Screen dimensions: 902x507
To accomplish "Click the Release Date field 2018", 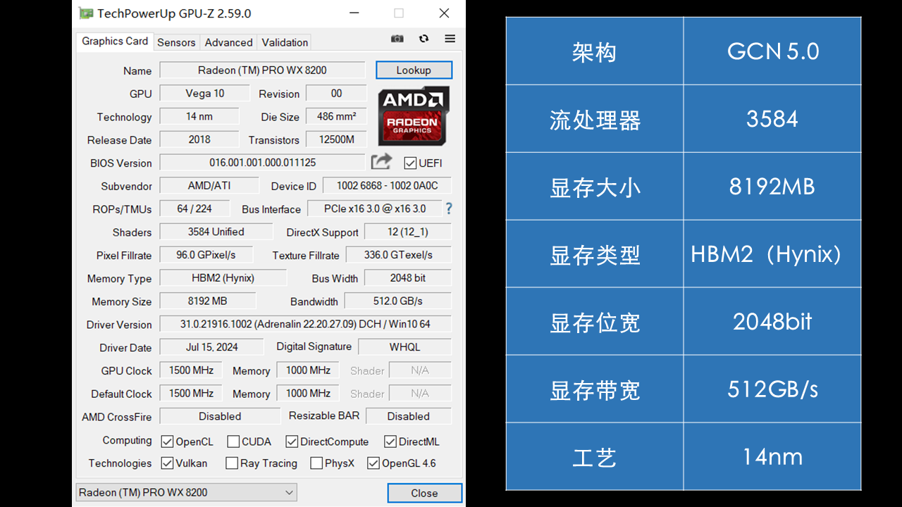I will [199, 139].
